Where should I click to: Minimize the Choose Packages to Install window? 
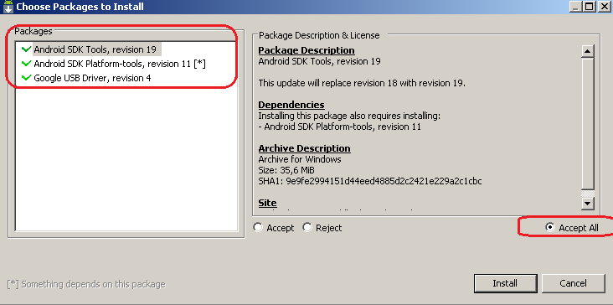(x=576, y=6)
